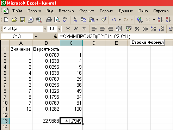Select cell containing 0,1795
Screen dimensions: 173x130
[x=46, y=97]
